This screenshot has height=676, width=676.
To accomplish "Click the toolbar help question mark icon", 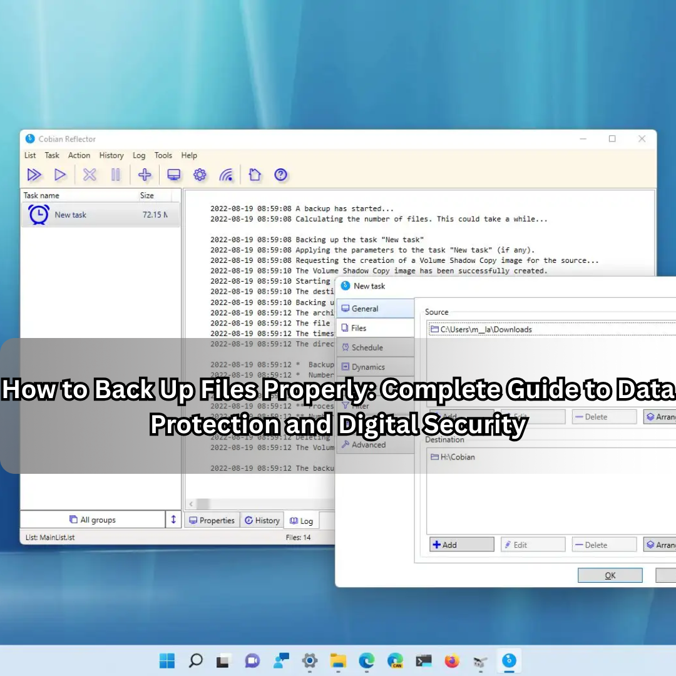I will 281,175.
